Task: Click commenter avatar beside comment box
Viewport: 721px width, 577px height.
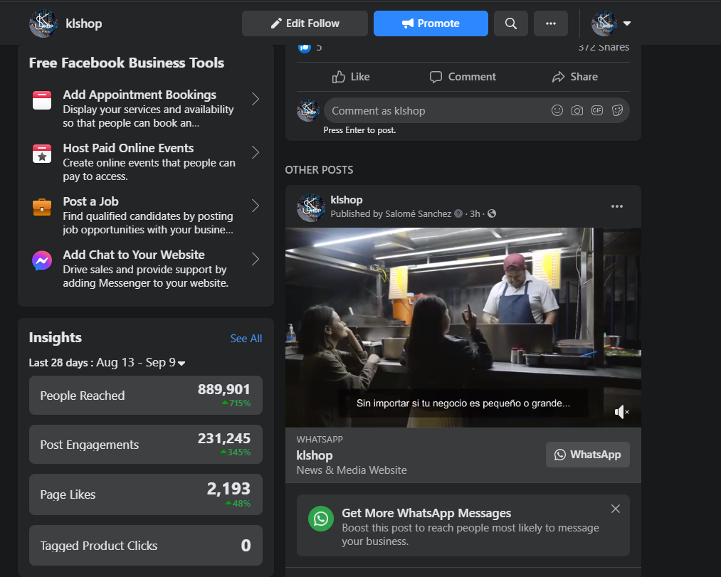Action: point(308,110)
